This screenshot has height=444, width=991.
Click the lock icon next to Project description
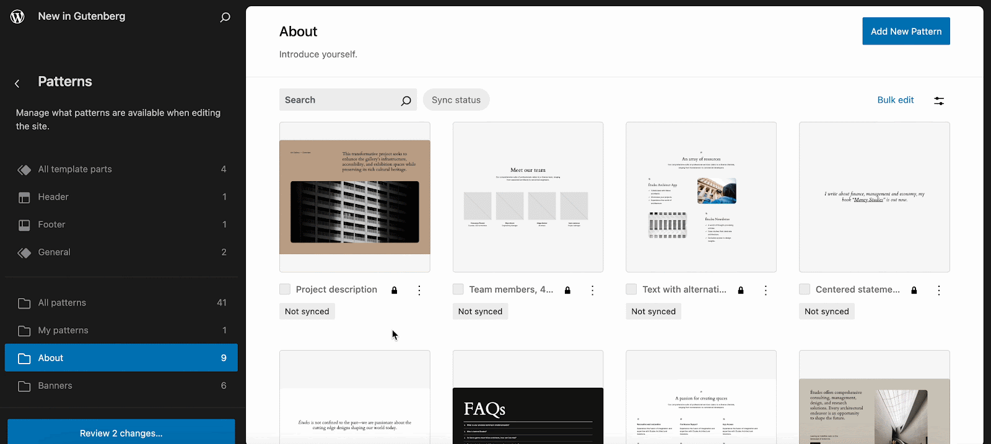[x=395, y=290]
